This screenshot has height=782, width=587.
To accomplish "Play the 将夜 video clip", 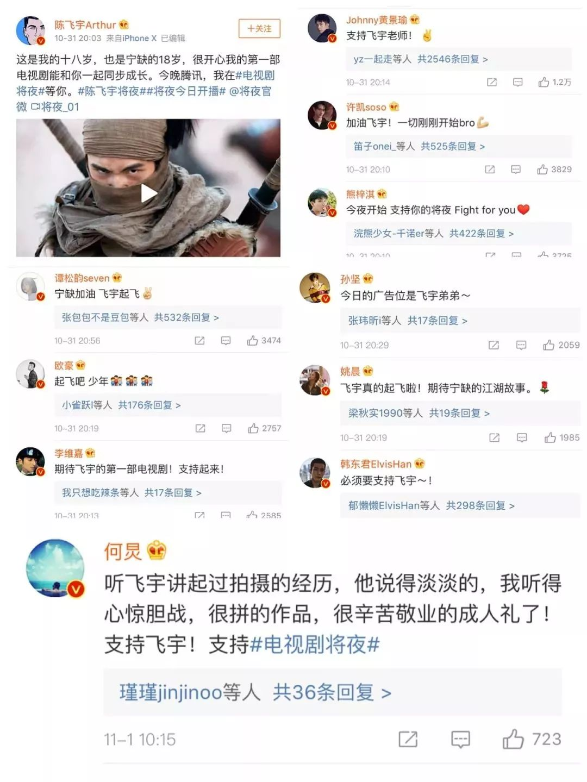I will pos(149,193).
